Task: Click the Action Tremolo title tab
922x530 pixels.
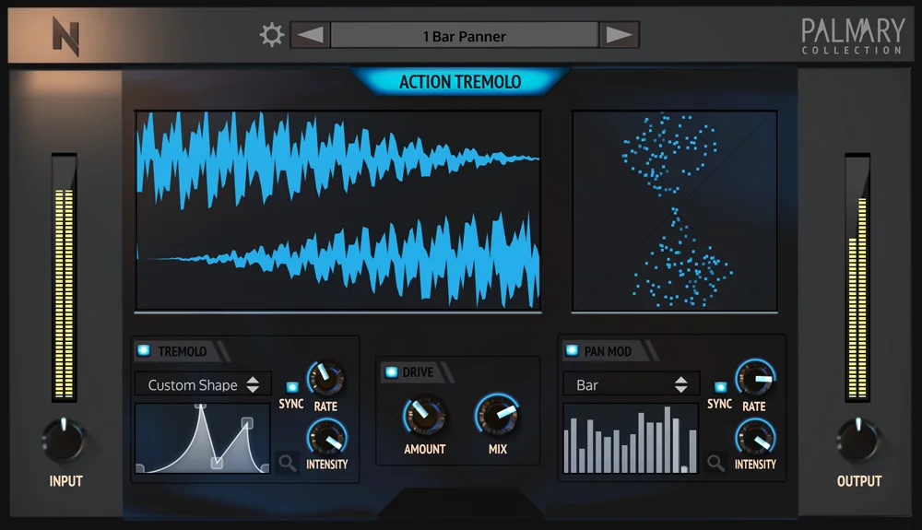Action: point(460,82)
